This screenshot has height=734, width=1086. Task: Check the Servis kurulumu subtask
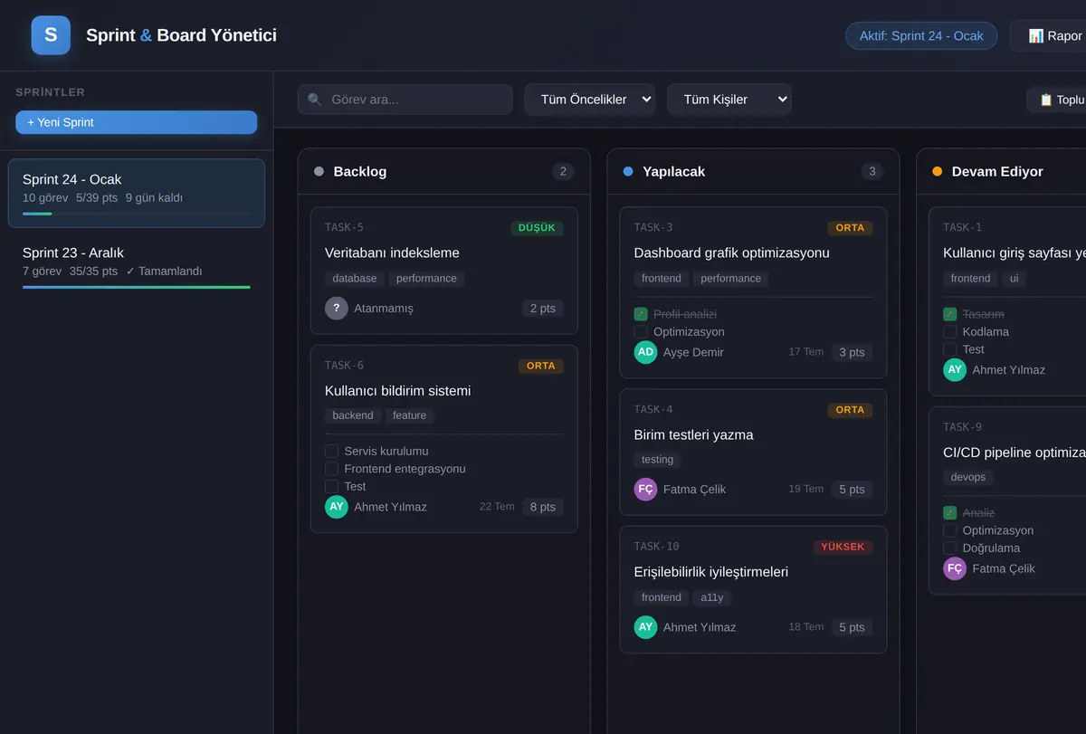tap(332, 452)
